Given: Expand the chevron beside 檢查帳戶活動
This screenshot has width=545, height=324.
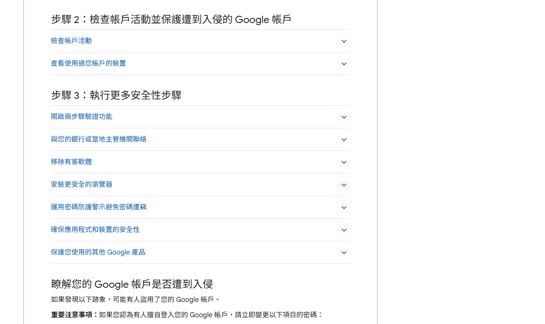Looking at the screenshot, I should [344, 41].
